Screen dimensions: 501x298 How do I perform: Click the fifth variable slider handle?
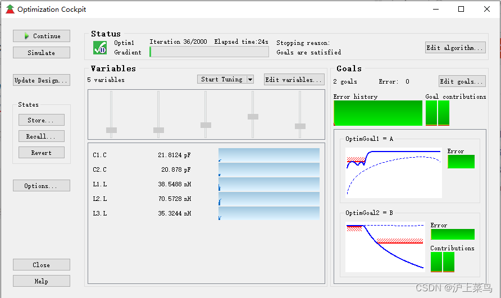click(300, 126)
